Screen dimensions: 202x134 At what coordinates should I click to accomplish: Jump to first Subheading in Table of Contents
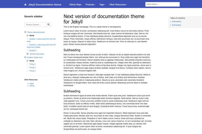(x=176, y=22)
